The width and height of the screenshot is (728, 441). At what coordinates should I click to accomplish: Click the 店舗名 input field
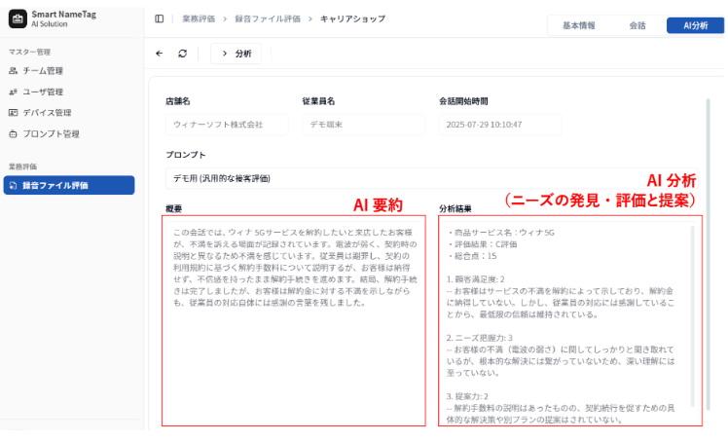[x=227, y=125]
